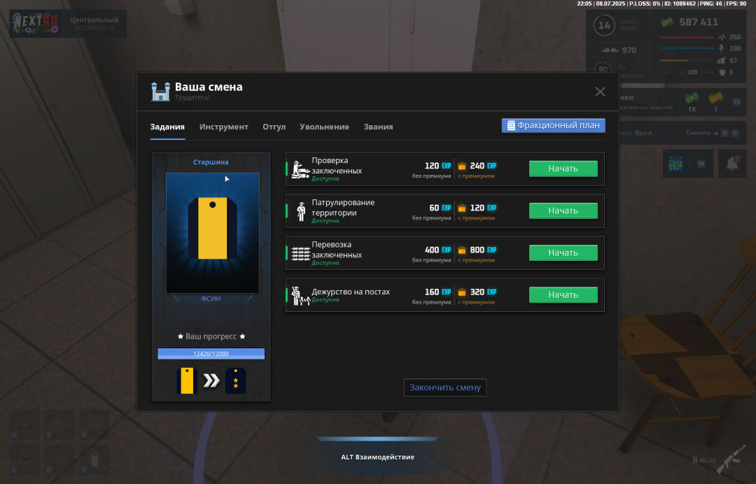
Task: Click the premium crown icon beside 120 EXP
Action: click(462, 208)
